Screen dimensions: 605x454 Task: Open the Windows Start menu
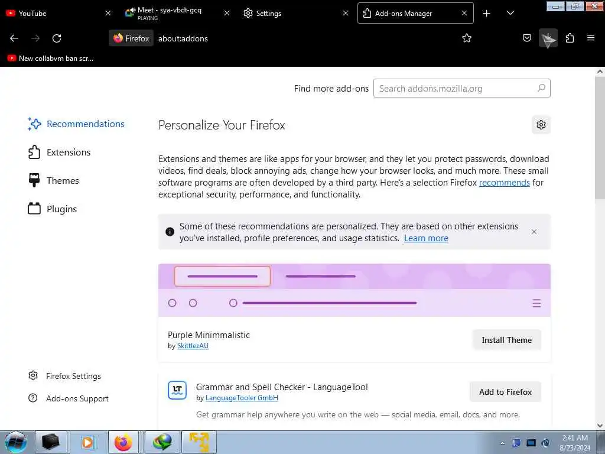tap(16, 442)
